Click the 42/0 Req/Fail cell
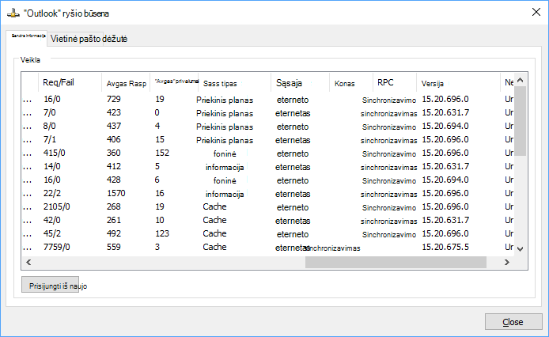This screenshot has width=549, height=337. coord(52,220)
